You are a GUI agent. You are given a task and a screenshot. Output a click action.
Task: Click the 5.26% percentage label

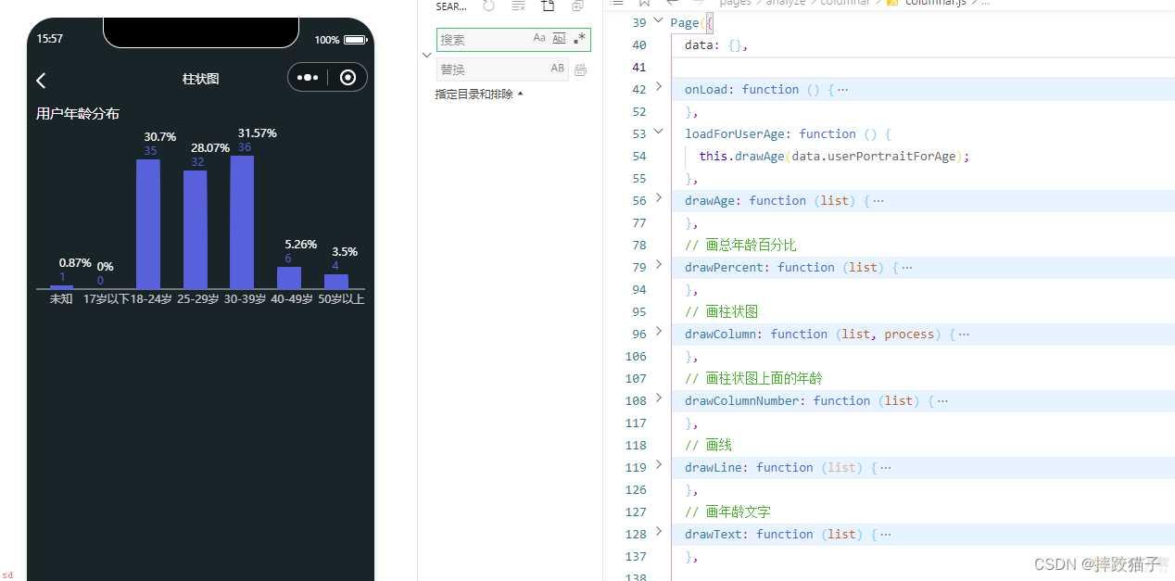pyautogui.click(x=300, y=245)
